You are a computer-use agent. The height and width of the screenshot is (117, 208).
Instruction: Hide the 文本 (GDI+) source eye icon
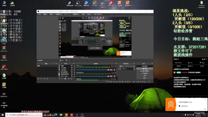pyautogui.click(x=72, y=76)
